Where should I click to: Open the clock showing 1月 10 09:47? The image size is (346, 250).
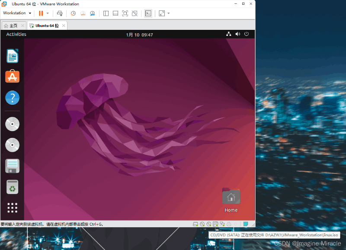pos(139,35)
